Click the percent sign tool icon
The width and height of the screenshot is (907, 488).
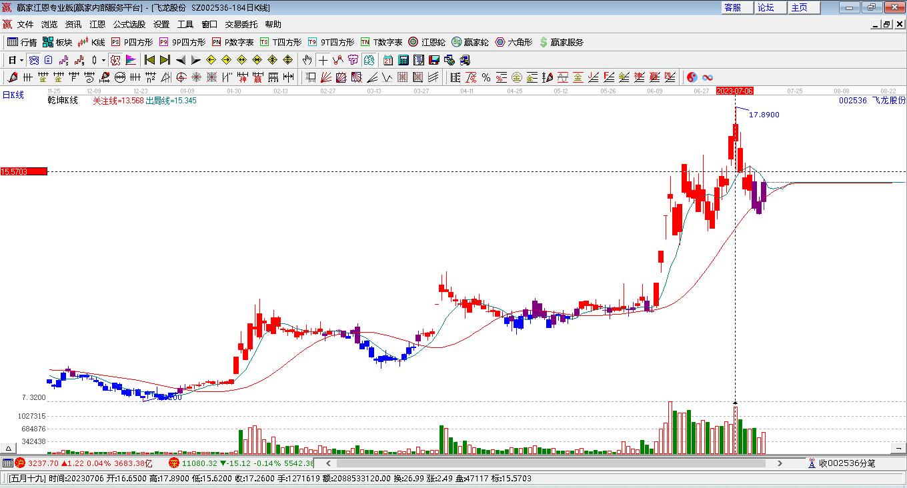[486, 77]
